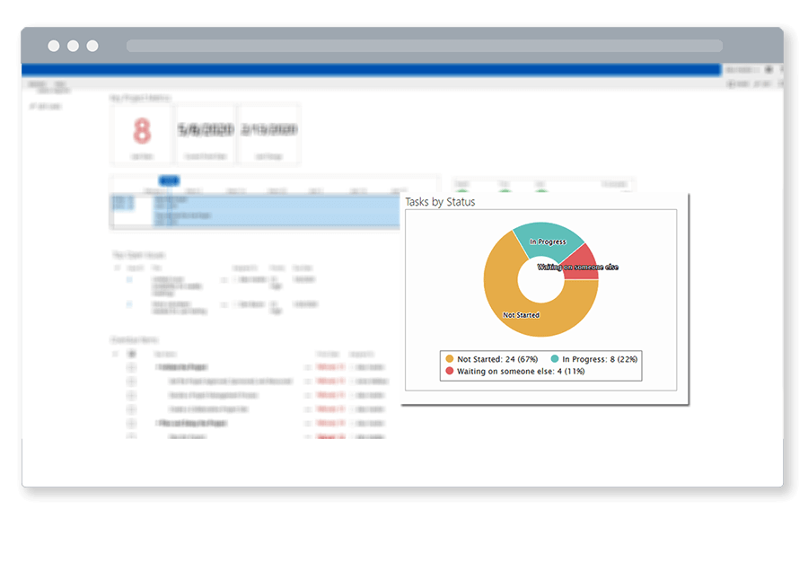Click the red number 8 metric tile
This screenshot has height=562, width=808.
point(142,133)
